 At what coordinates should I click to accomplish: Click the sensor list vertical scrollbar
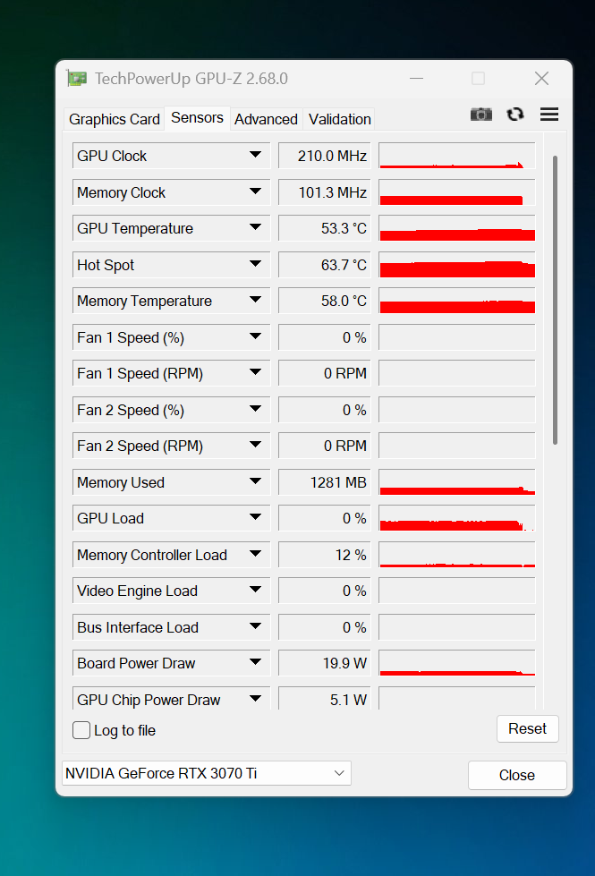pyautogui.click(x=555, y=299)
